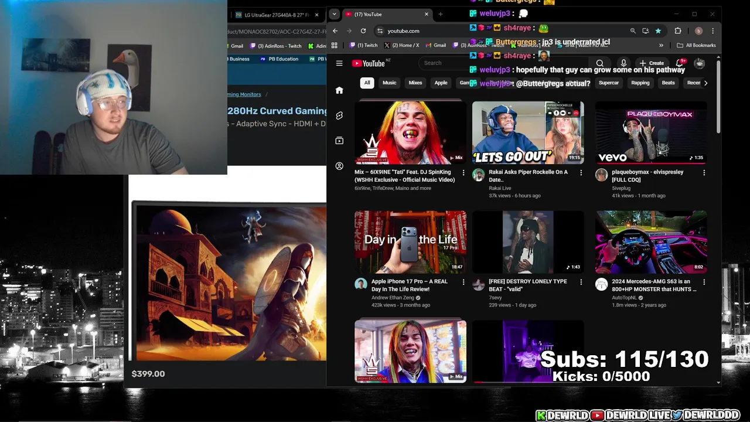Open Subscriptions from the YouTube sidebar

click(339, 141)
